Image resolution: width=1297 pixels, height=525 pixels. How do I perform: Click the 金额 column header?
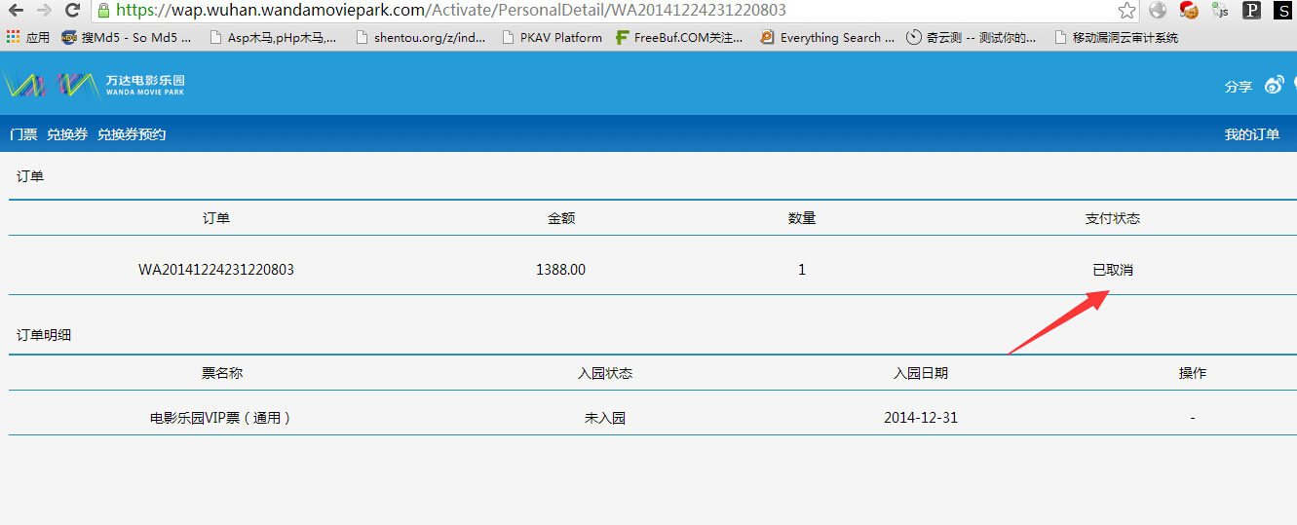[561, 218]
